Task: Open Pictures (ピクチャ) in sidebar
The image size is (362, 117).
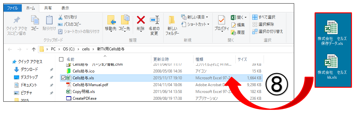Action: click(26, 93)
